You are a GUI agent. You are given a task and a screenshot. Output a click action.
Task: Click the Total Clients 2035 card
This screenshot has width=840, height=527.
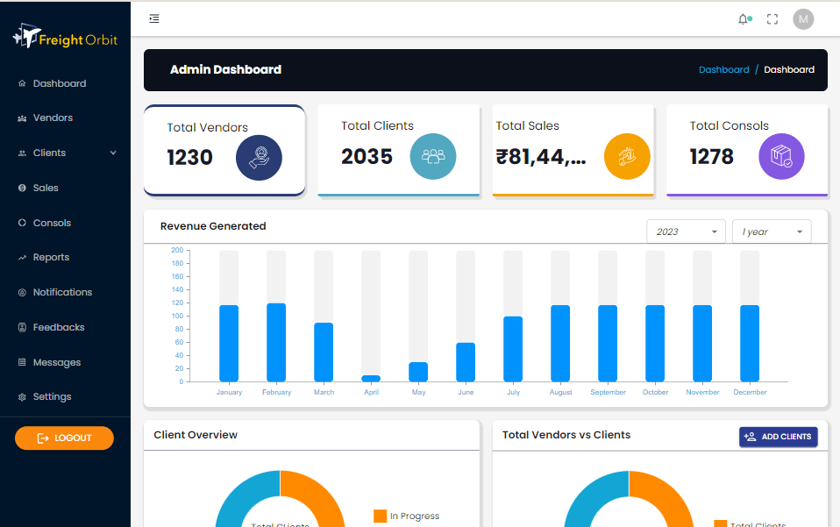coord(399,151)
